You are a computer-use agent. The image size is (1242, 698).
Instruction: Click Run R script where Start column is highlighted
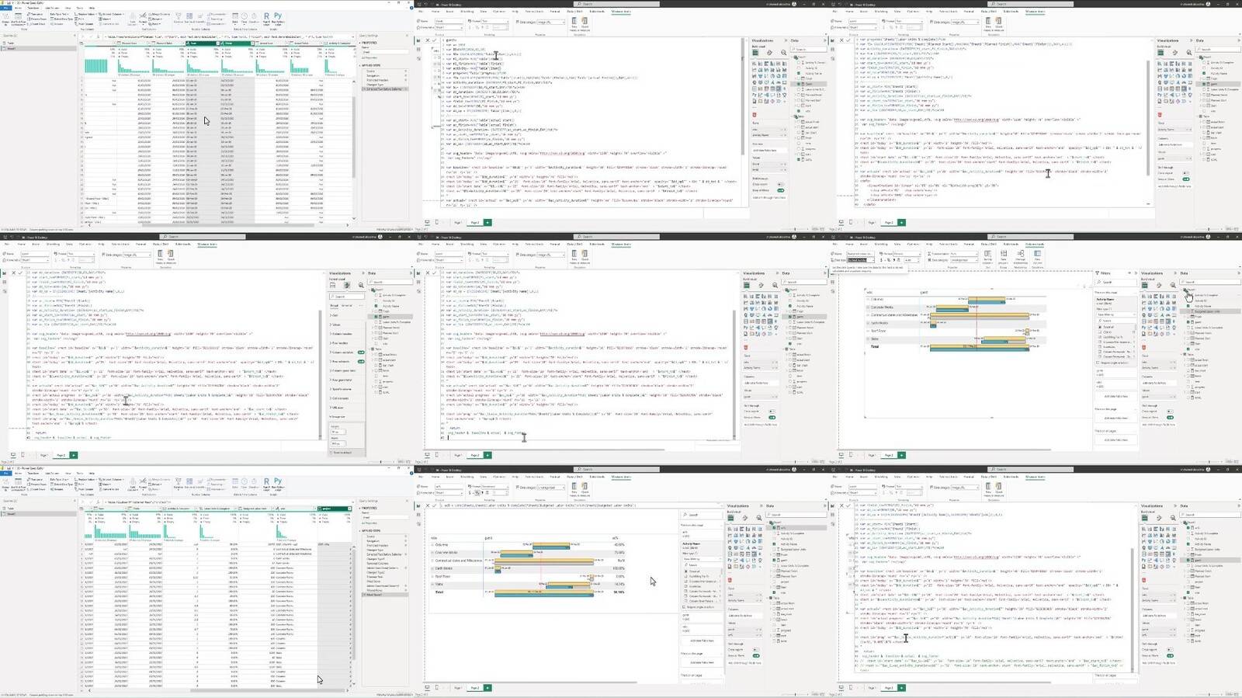(266, 18)
